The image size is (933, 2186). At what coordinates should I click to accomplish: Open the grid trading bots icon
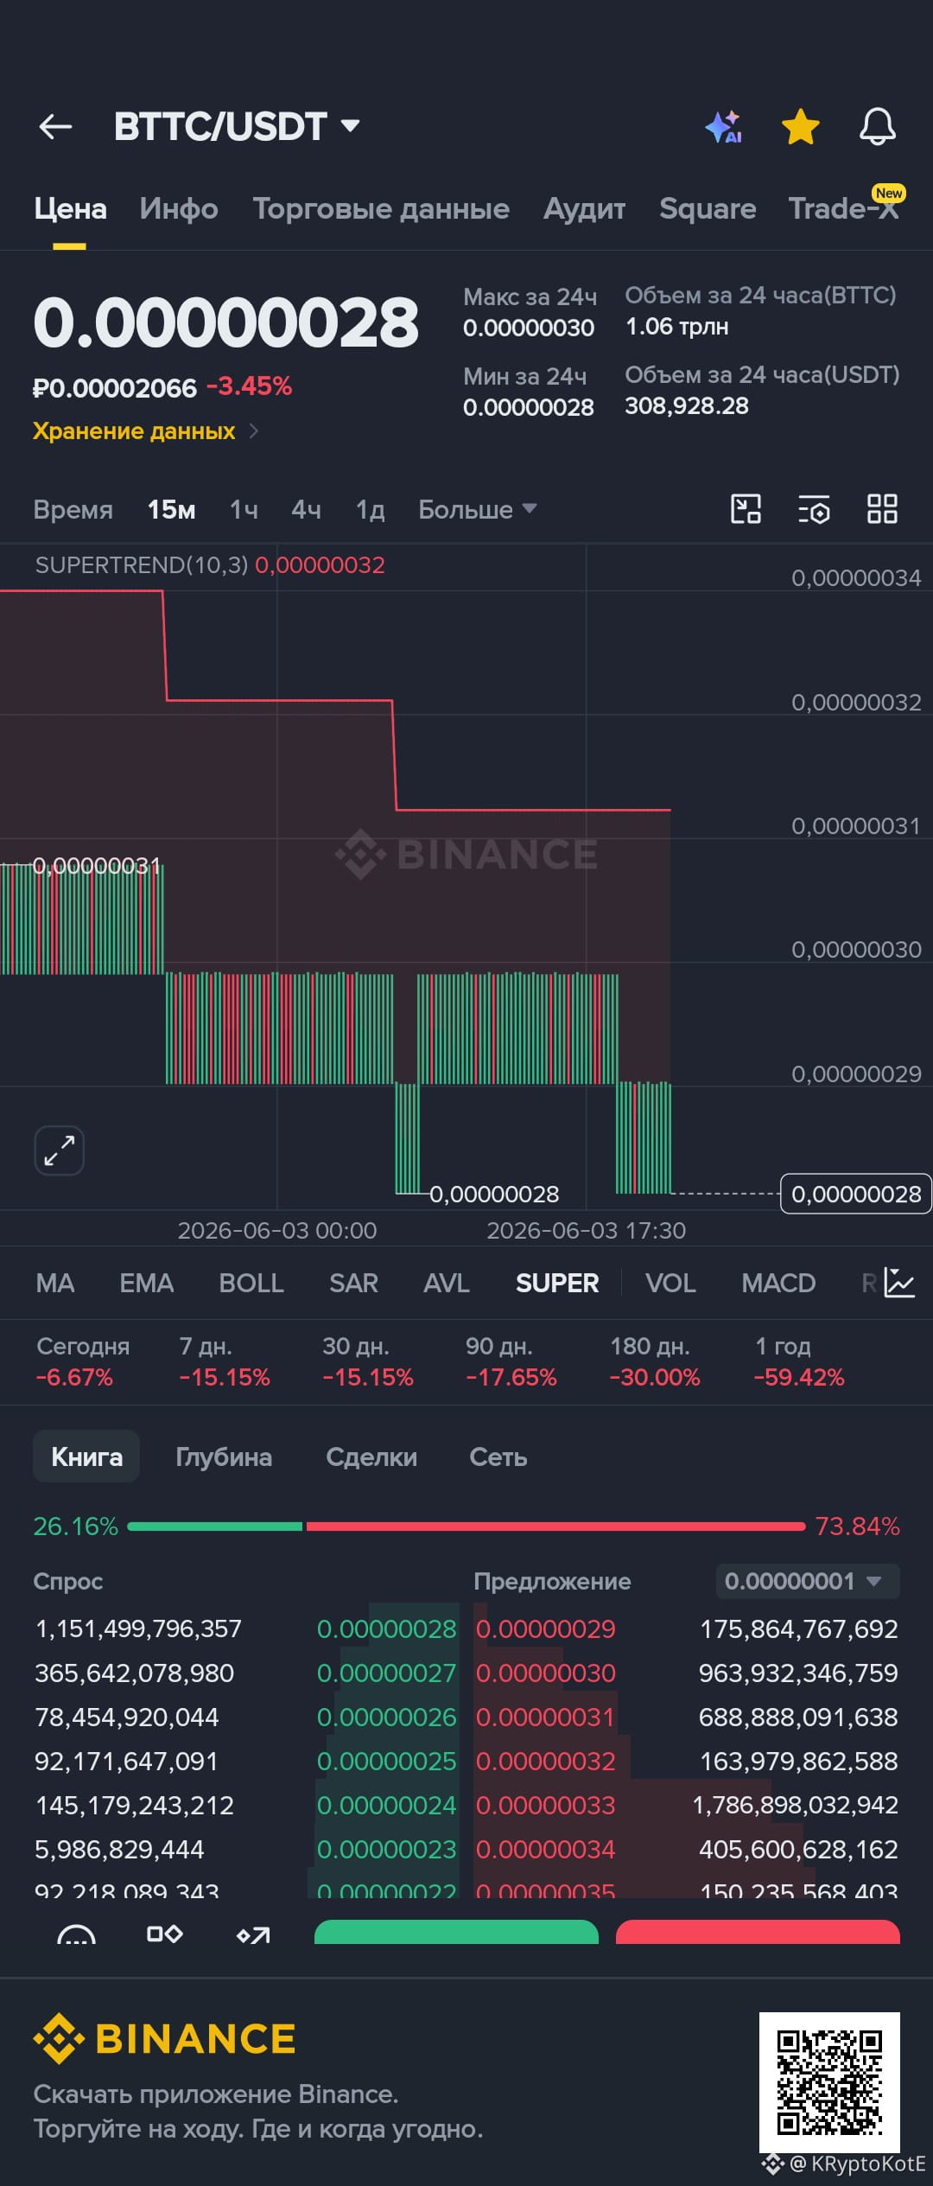coord(164,1934)
